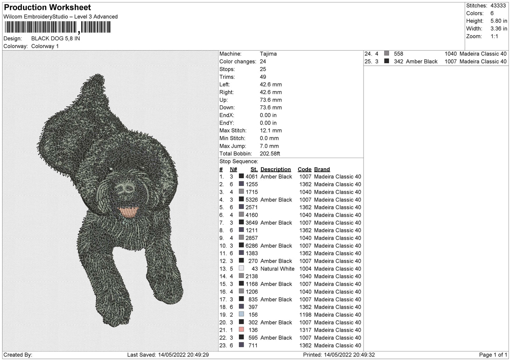Screen dimensions: 511x361
Task: Click stitch count '711' in row 23
Action: click(253, 345)
